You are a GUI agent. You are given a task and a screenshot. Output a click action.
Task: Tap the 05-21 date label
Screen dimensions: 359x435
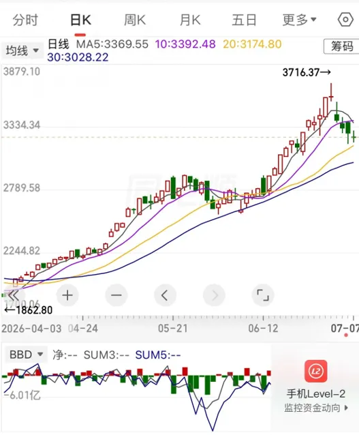pos(173,329)
